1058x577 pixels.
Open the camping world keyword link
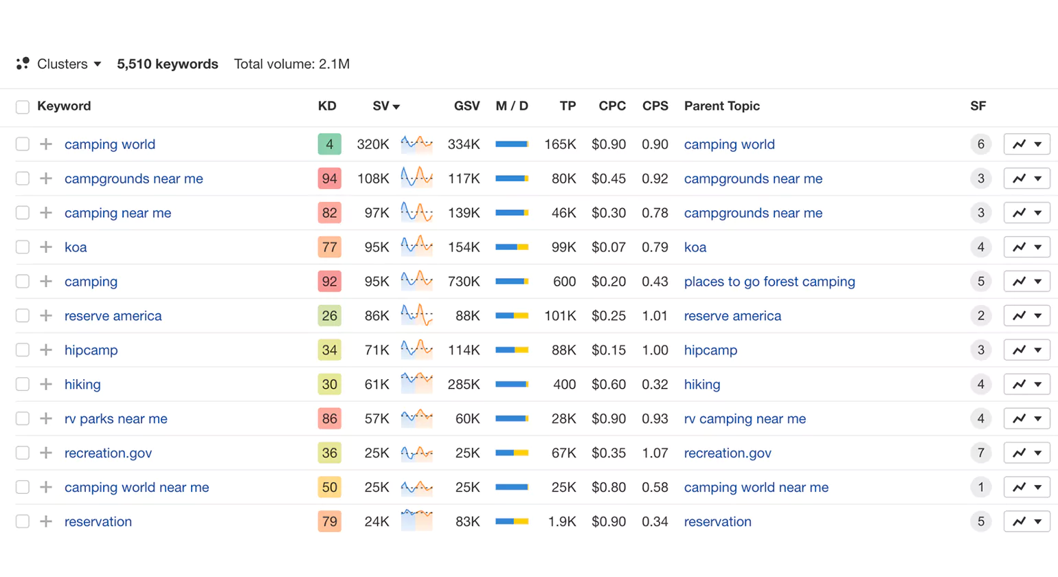pos(110,144)
